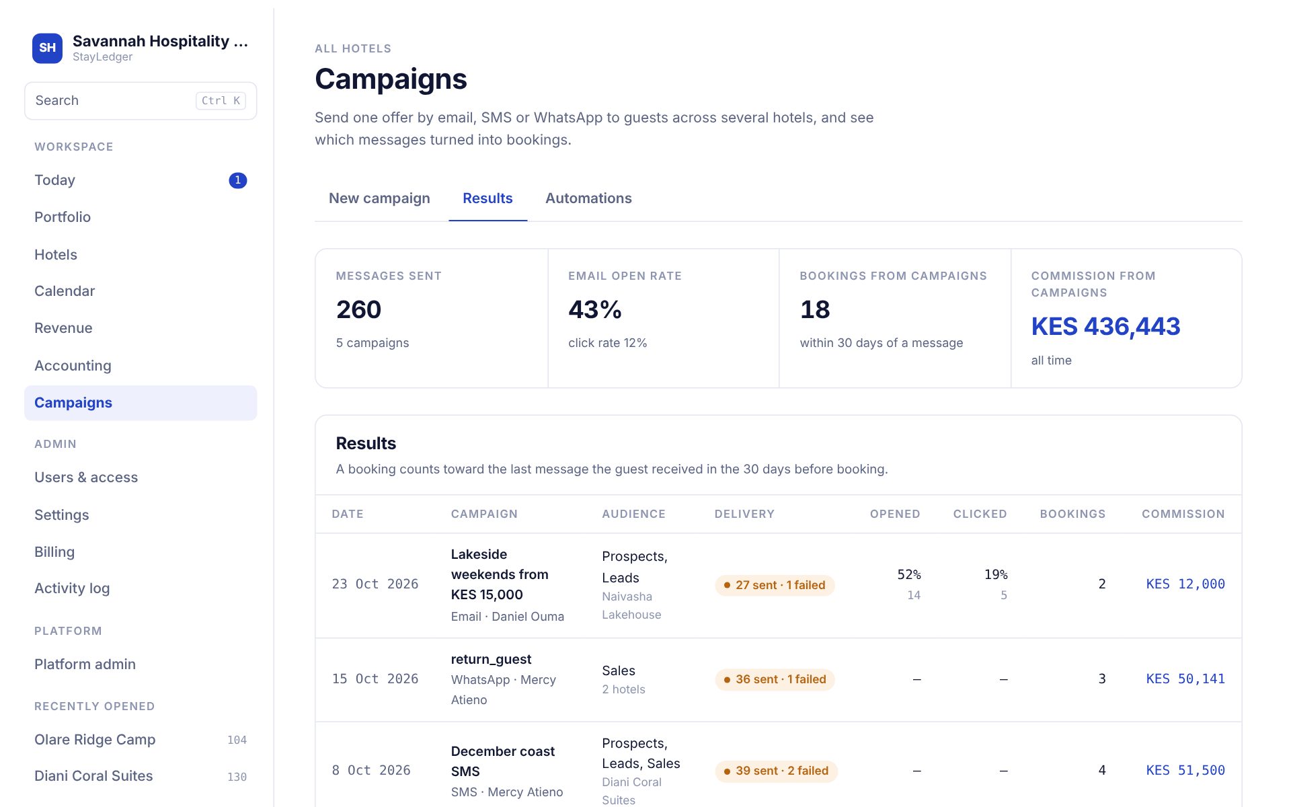Switch to the Automations tab

point(588,198)
